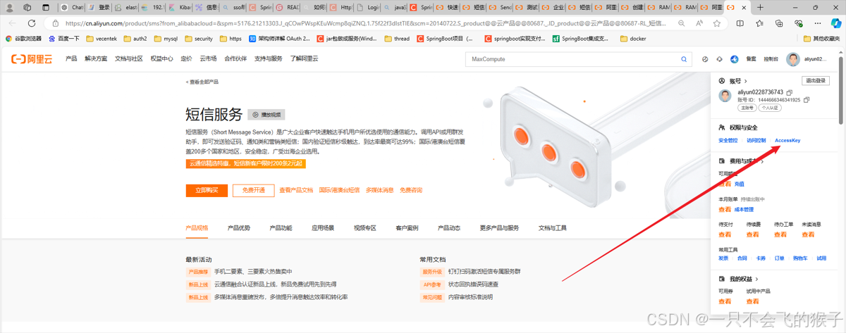Screen dimensions: 846x333
Task: Switch to the 文档与工具 tab
Action: tap(553, 228)
